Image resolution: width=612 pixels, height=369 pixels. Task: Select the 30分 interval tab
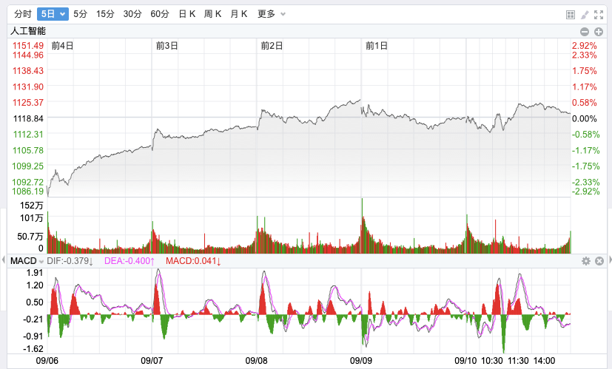coord(132,14)
